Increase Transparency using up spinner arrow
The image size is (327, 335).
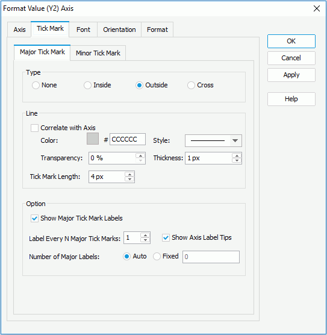tap(140, 155)
